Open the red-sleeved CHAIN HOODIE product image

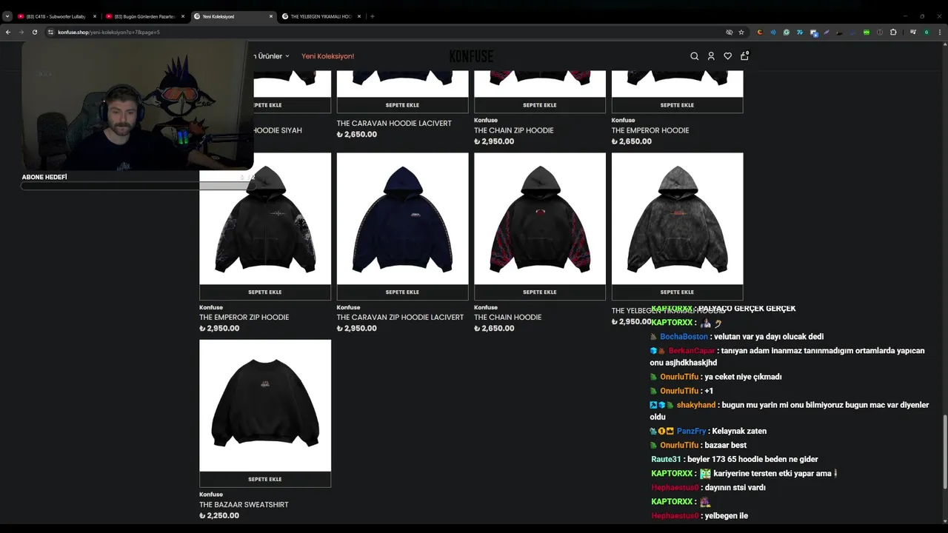(x=540, y=218)
